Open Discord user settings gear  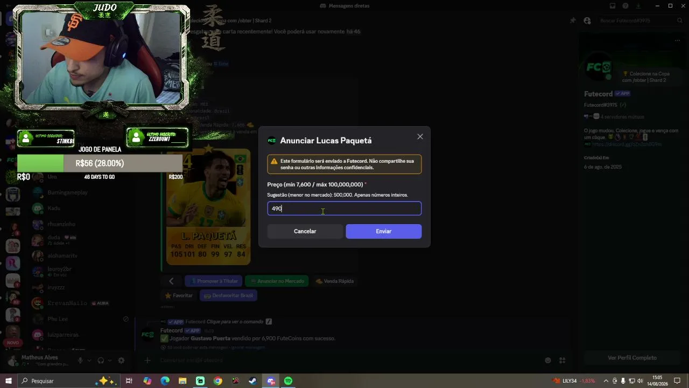(x=121, y=361)
